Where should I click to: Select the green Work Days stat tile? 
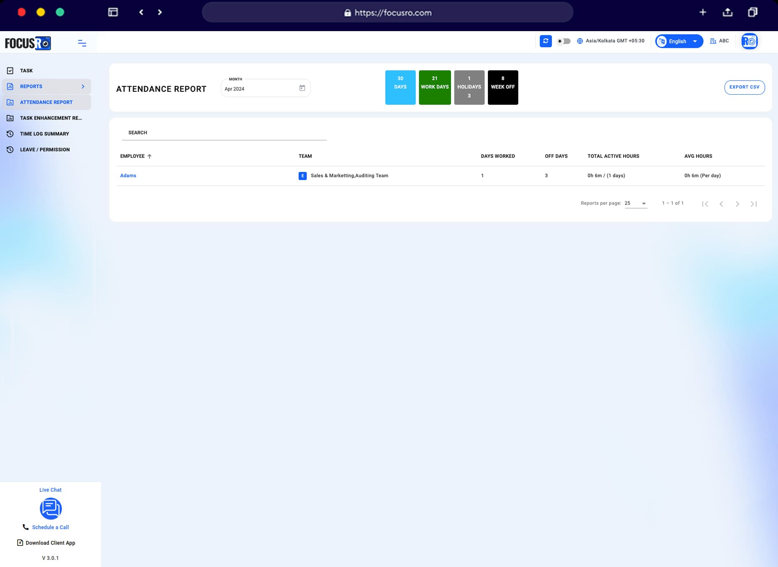[x=434, y=87]
